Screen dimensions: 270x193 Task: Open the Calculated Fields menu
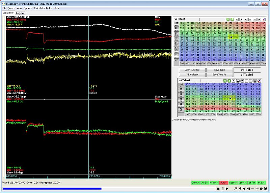43,8
